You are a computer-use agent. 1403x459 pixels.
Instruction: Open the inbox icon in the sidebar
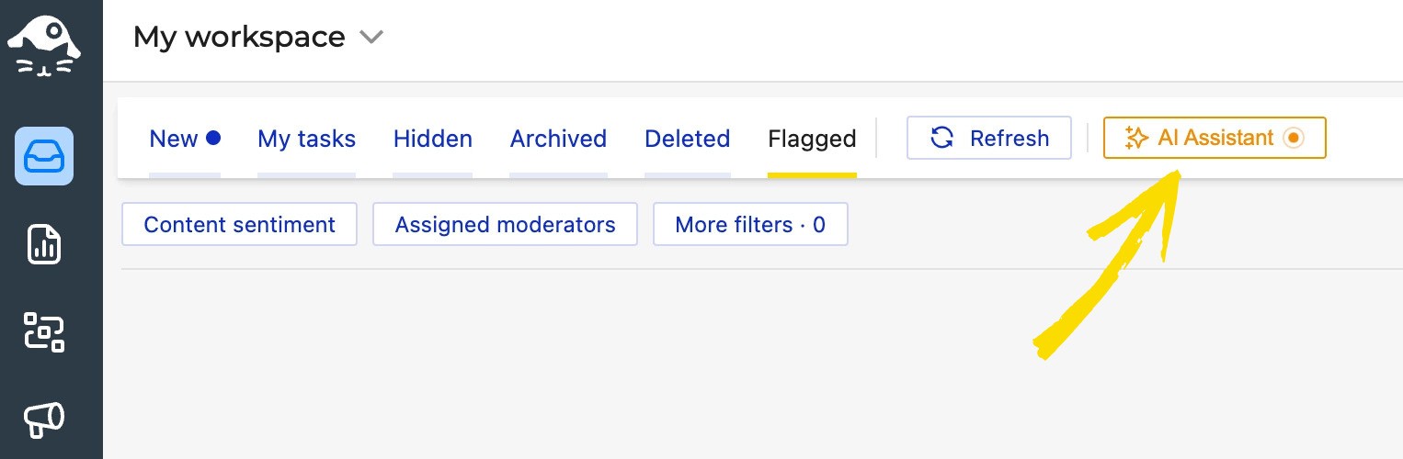click(x=44, y=156)
